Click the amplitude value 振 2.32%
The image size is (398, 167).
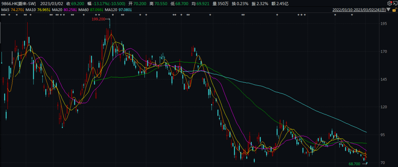click(x=259, y=4)
